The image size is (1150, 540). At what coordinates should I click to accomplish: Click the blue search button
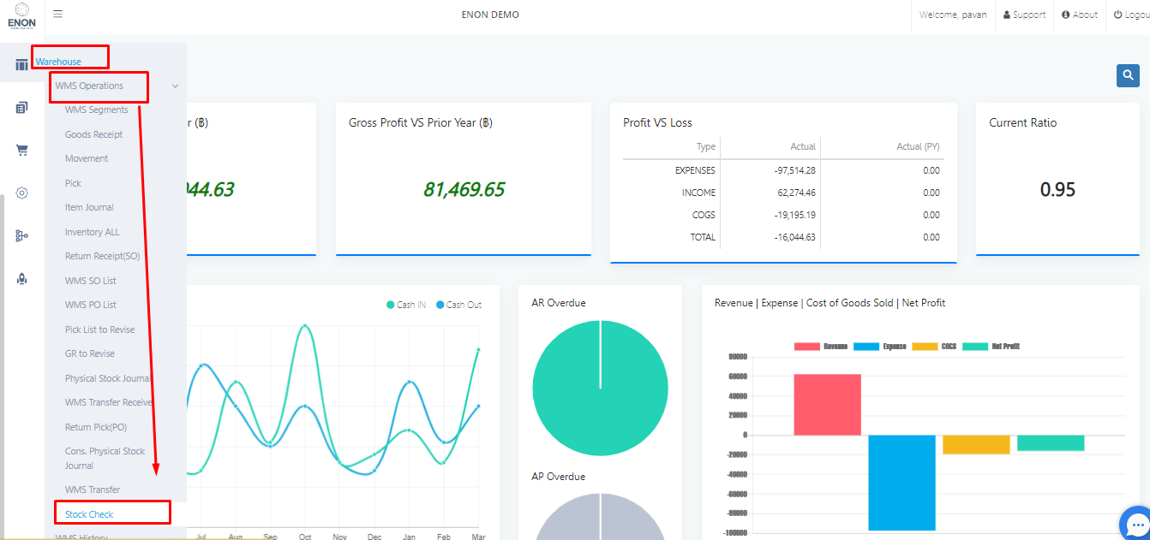[x=1128, y=76]
